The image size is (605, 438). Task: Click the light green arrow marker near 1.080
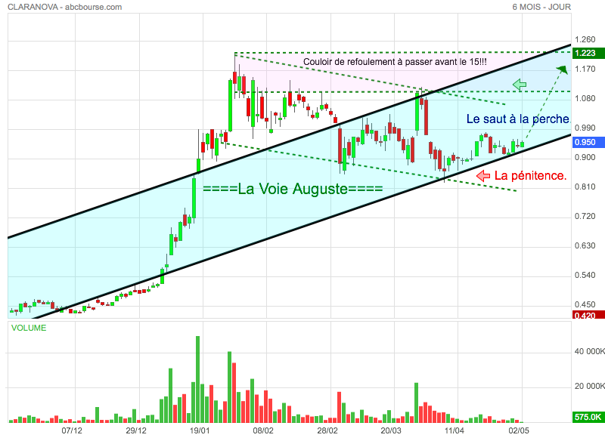point(520,85)
